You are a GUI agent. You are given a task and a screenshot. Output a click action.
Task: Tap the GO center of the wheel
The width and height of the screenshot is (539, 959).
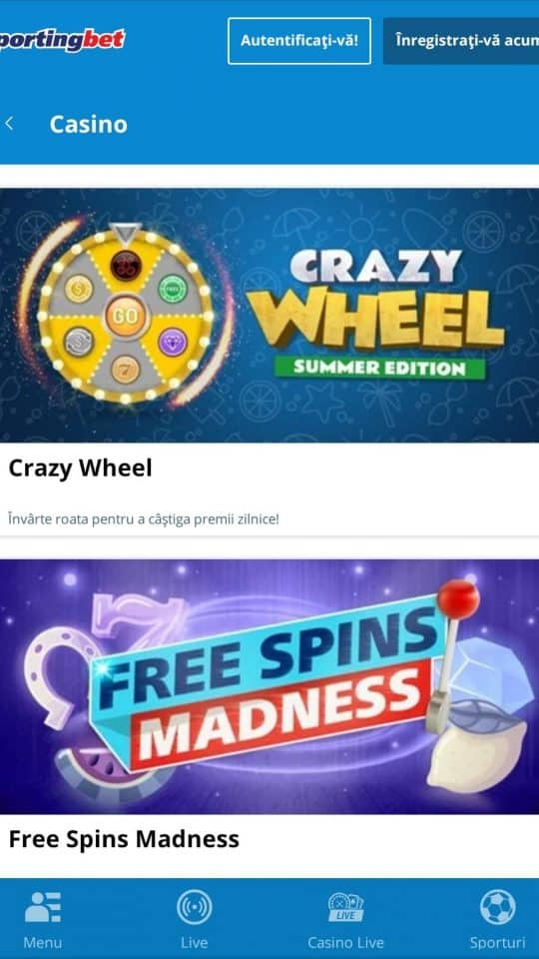click(x=126, y=317)
